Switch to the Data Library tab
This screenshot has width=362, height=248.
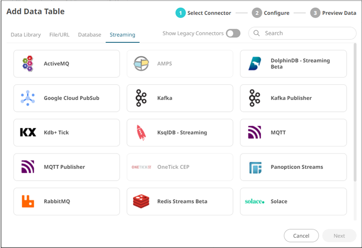tap(26, 35)
